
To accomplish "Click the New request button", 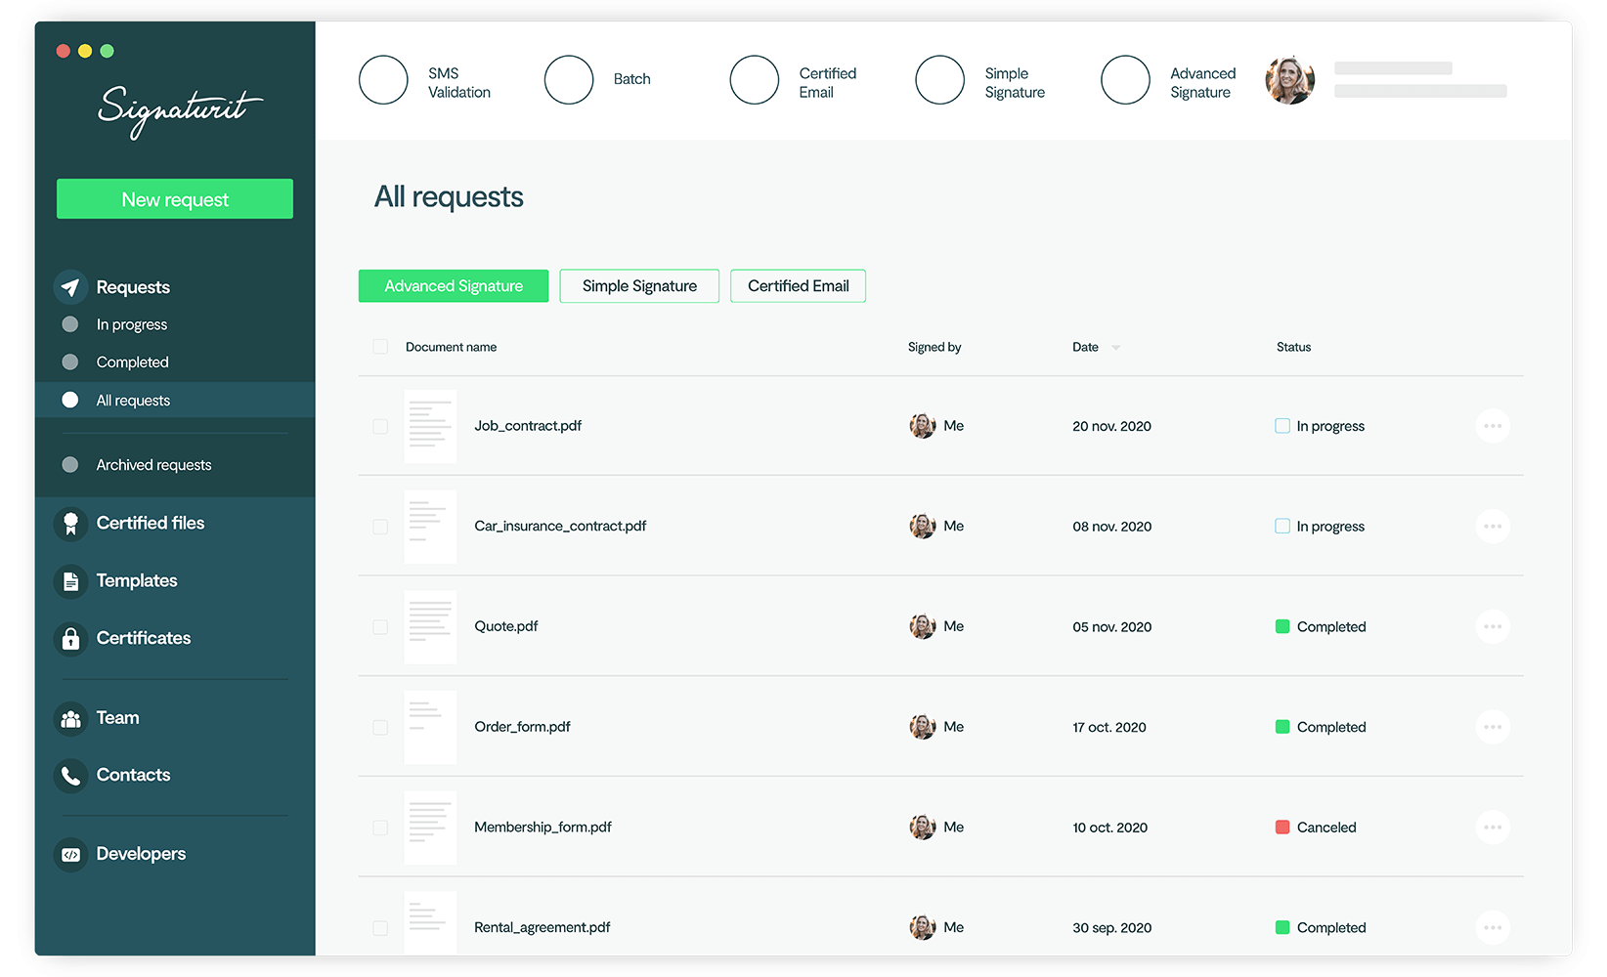I will point(175,199).
